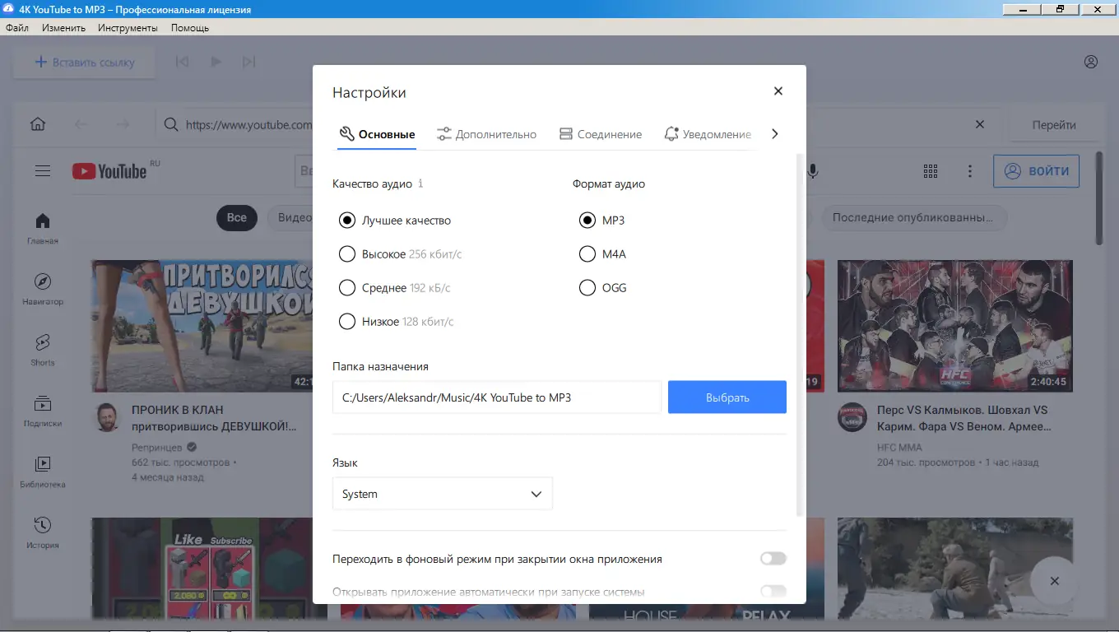
Task: Click the back navigation arrow
Action: click(81, 123)
